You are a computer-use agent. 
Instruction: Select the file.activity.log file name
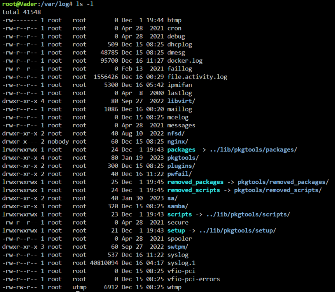[197, 77]
